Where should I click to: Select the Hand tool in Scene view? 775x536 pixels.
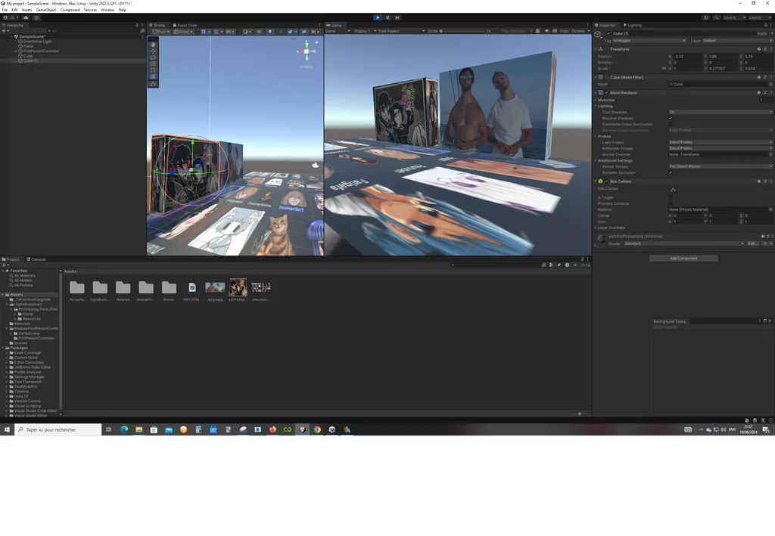tap(153, 45)
